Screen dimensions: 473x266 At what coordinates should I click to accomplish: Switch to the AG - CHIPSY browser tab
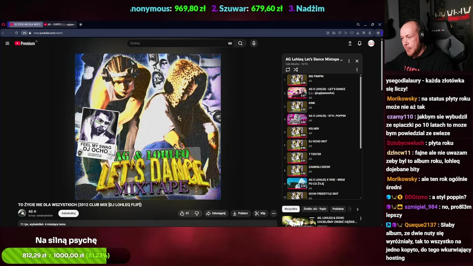[59, 24]
